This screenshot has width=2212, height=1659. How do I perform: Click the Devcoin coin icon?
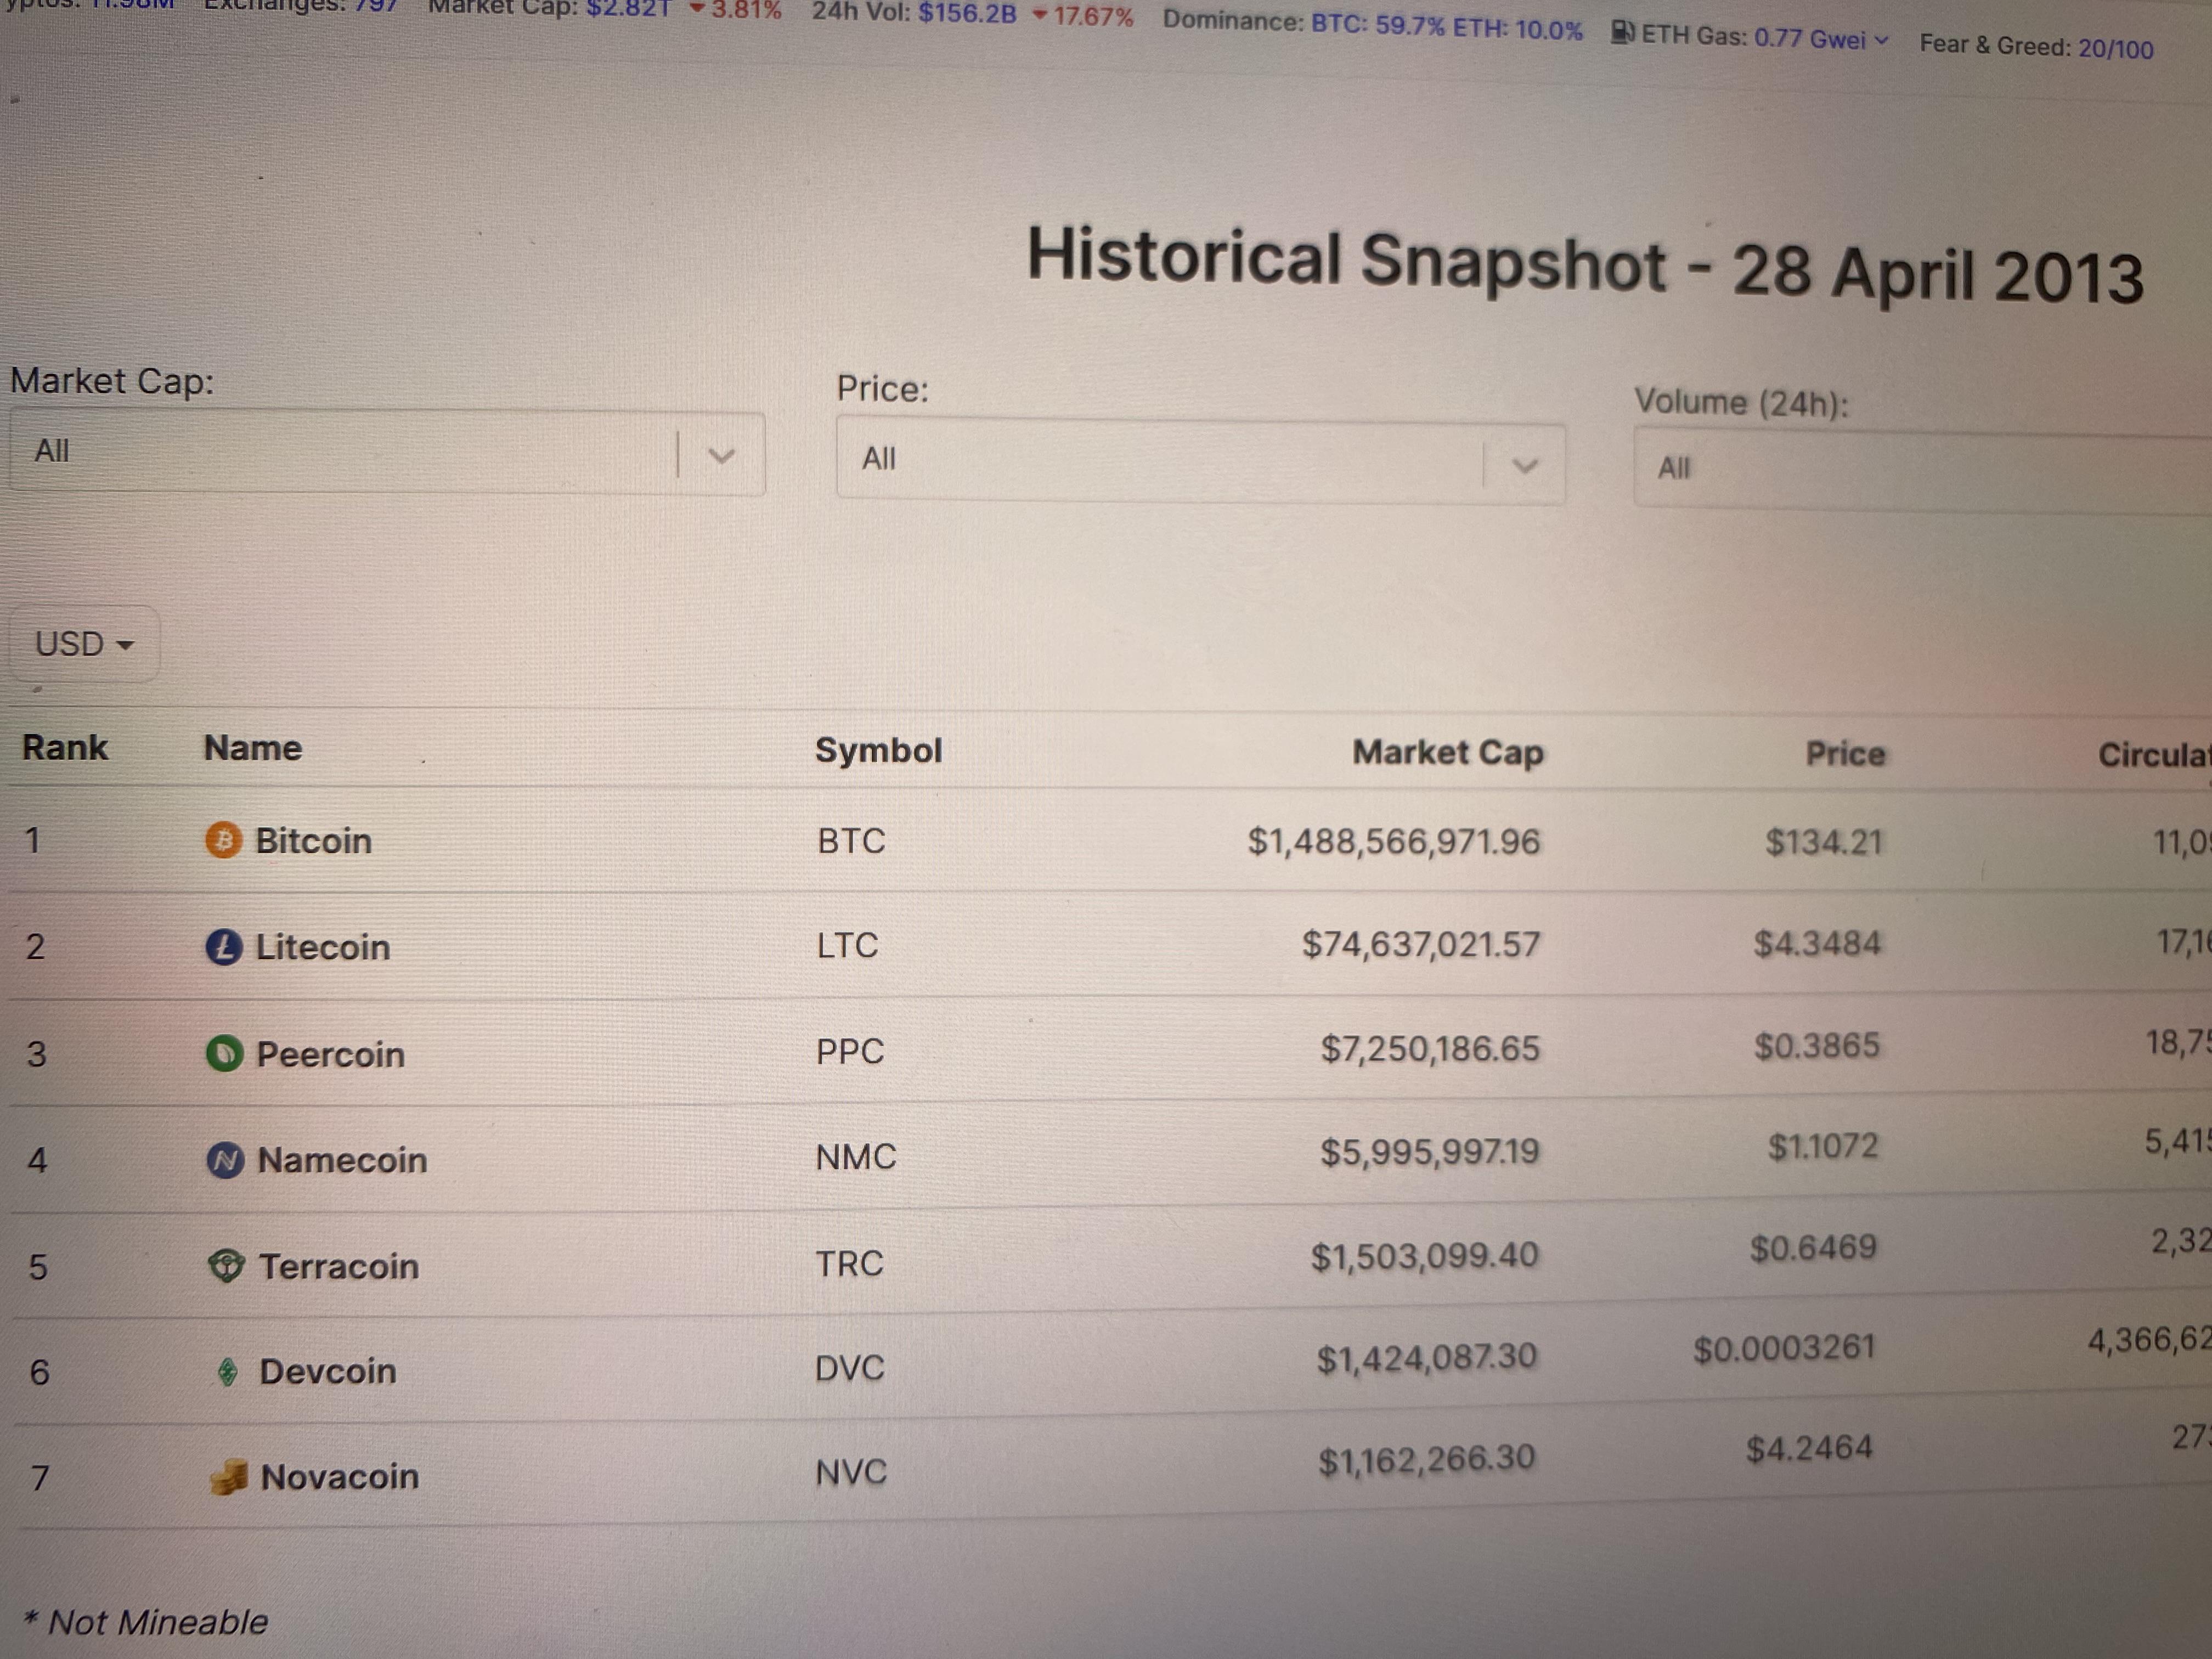(x=228, y=1372)
